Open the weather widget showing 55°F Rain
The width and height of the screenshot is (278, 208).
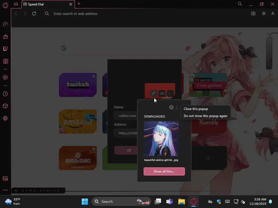pos(13,201)
